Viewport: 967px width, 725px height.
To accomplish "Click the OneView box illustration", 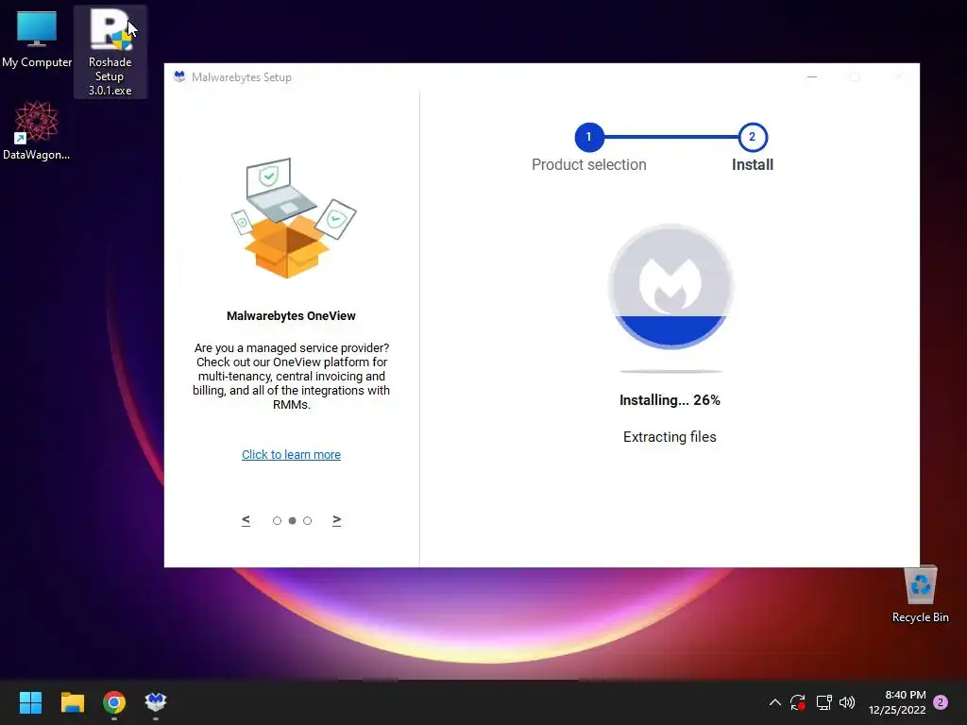I will pyautogui.click(x=293, y=218).
